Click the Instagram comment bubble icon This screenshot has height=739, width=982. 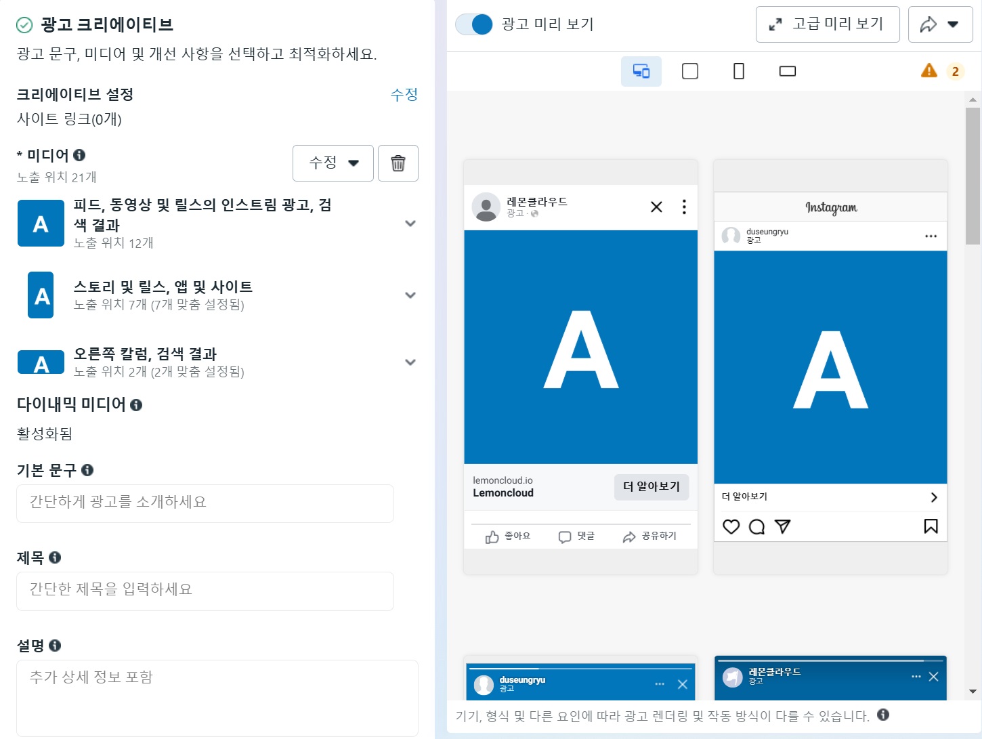click(757, 526)
